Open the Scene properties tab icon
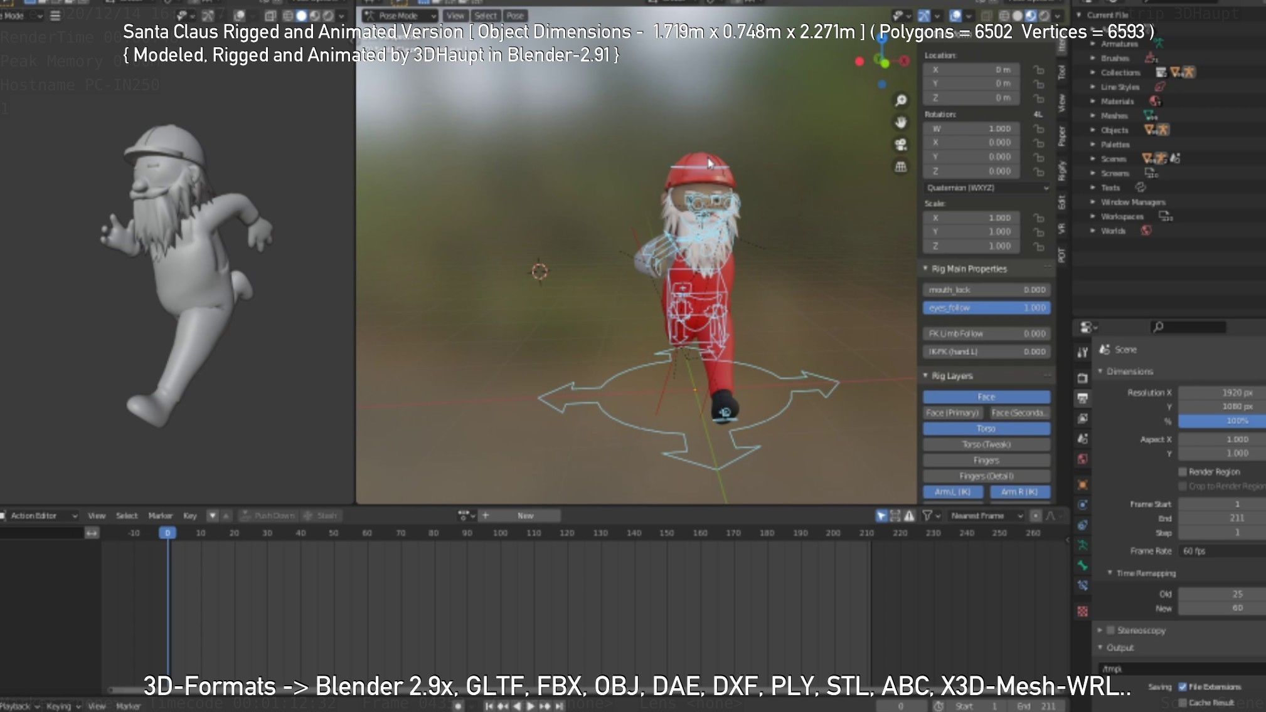The height and width of the screenshot is (712, 1266). coord(1083,439)
